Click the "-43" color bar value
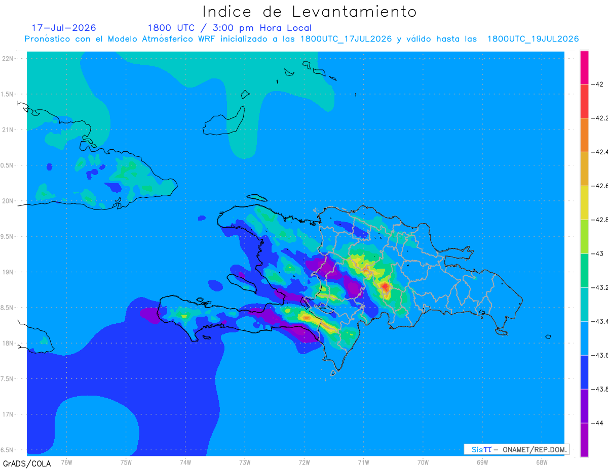Image resolution: width=608 pixels, height=469 pixels. [597, 253]
